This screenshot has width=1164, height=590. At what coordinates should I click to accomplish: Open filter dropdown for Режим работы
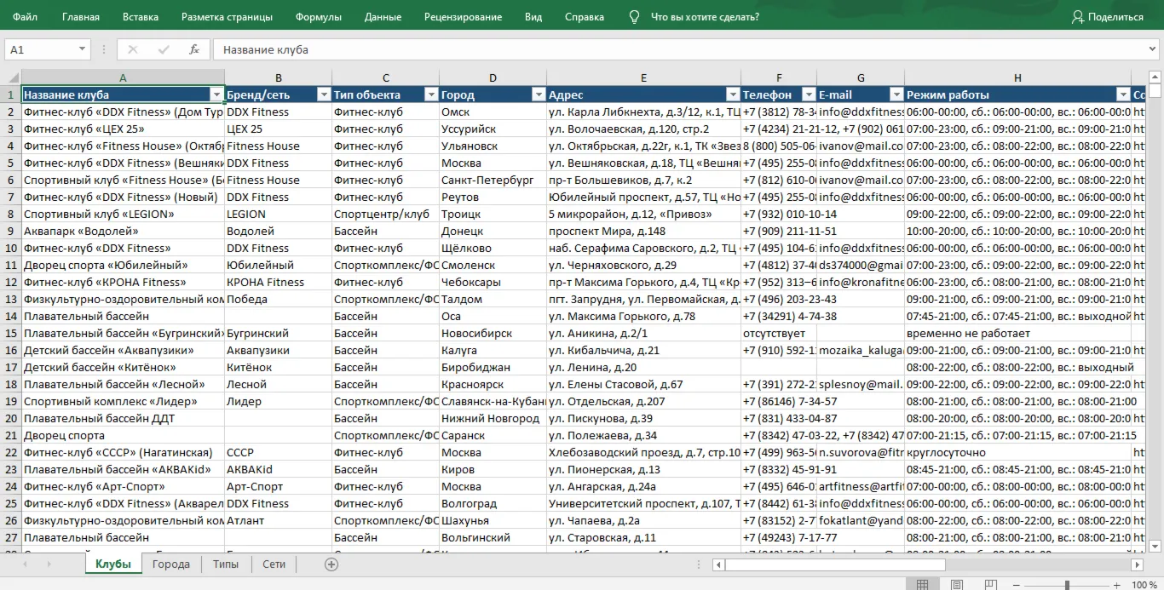(1122, 95)
